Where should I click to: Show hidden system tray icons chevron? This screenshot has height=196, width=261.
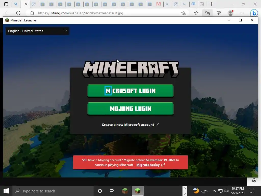(214, 191)
